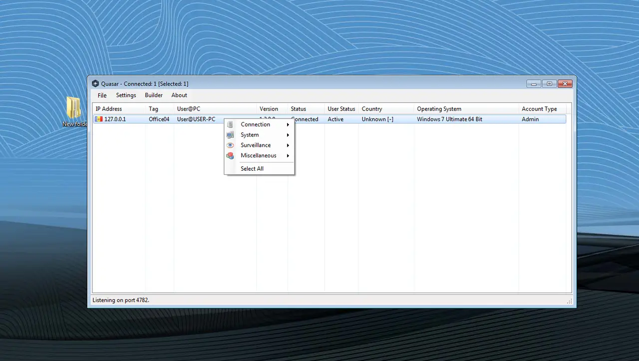The height and width of the screenshot is (361, 639).
Task: Expand the Surveillance submenu
Action: click(288, 145)
